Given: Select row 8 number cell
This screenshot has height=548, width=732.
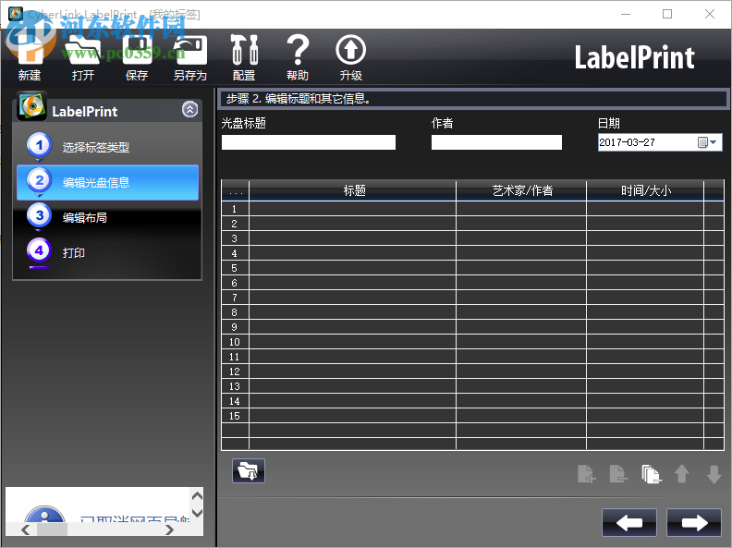Looking at the screenshot, I should point(235,312).
